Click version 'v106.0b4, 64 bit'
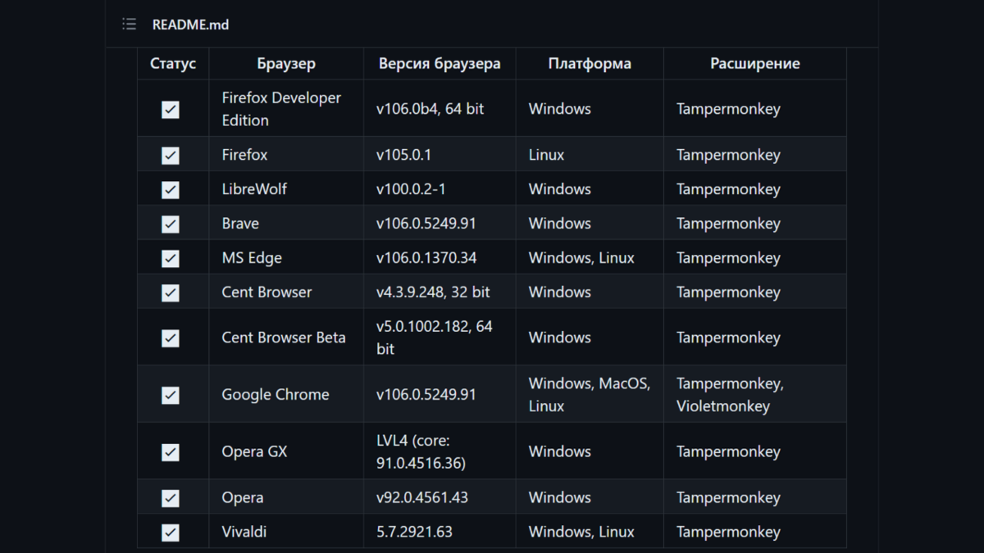984x553 pixels. (430, 109)
